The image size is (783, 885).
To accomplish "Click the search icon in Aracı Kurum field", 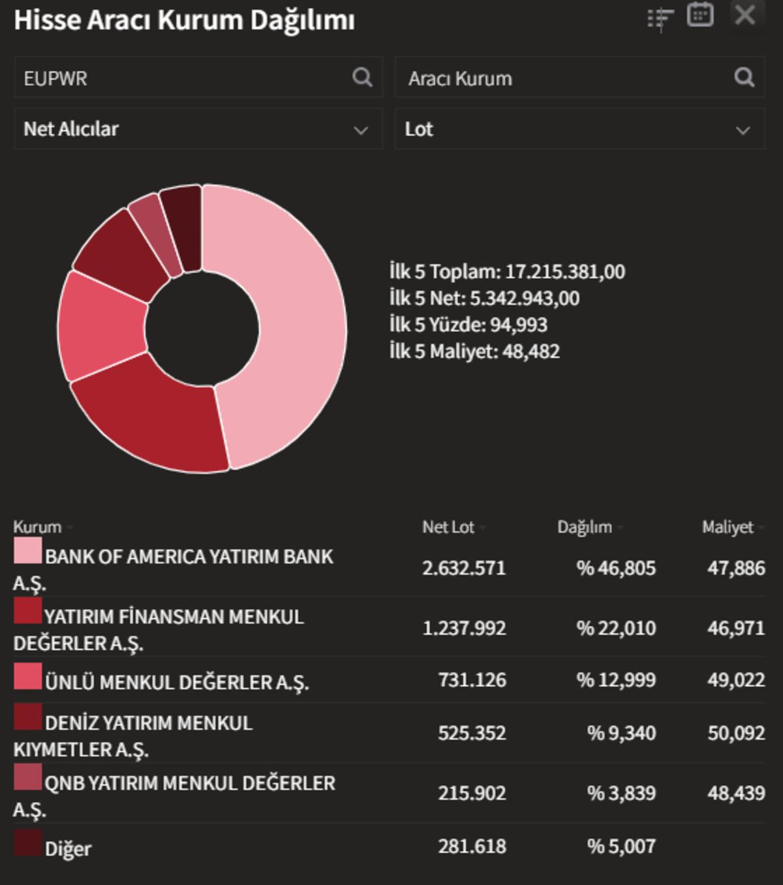I will [x=744, y=78].
